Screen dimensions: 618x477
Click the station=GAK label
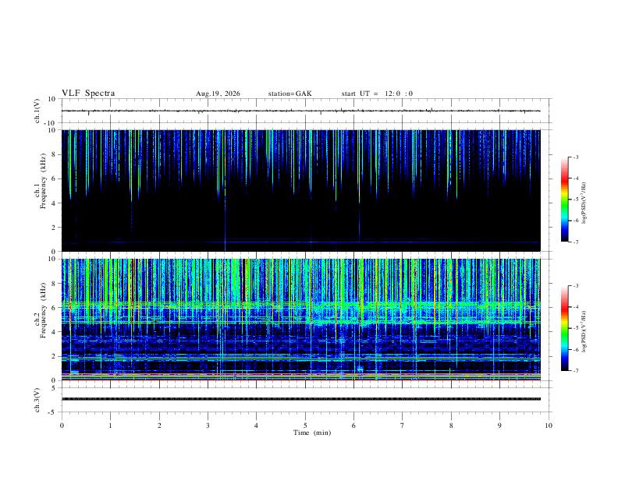(290, 94)
